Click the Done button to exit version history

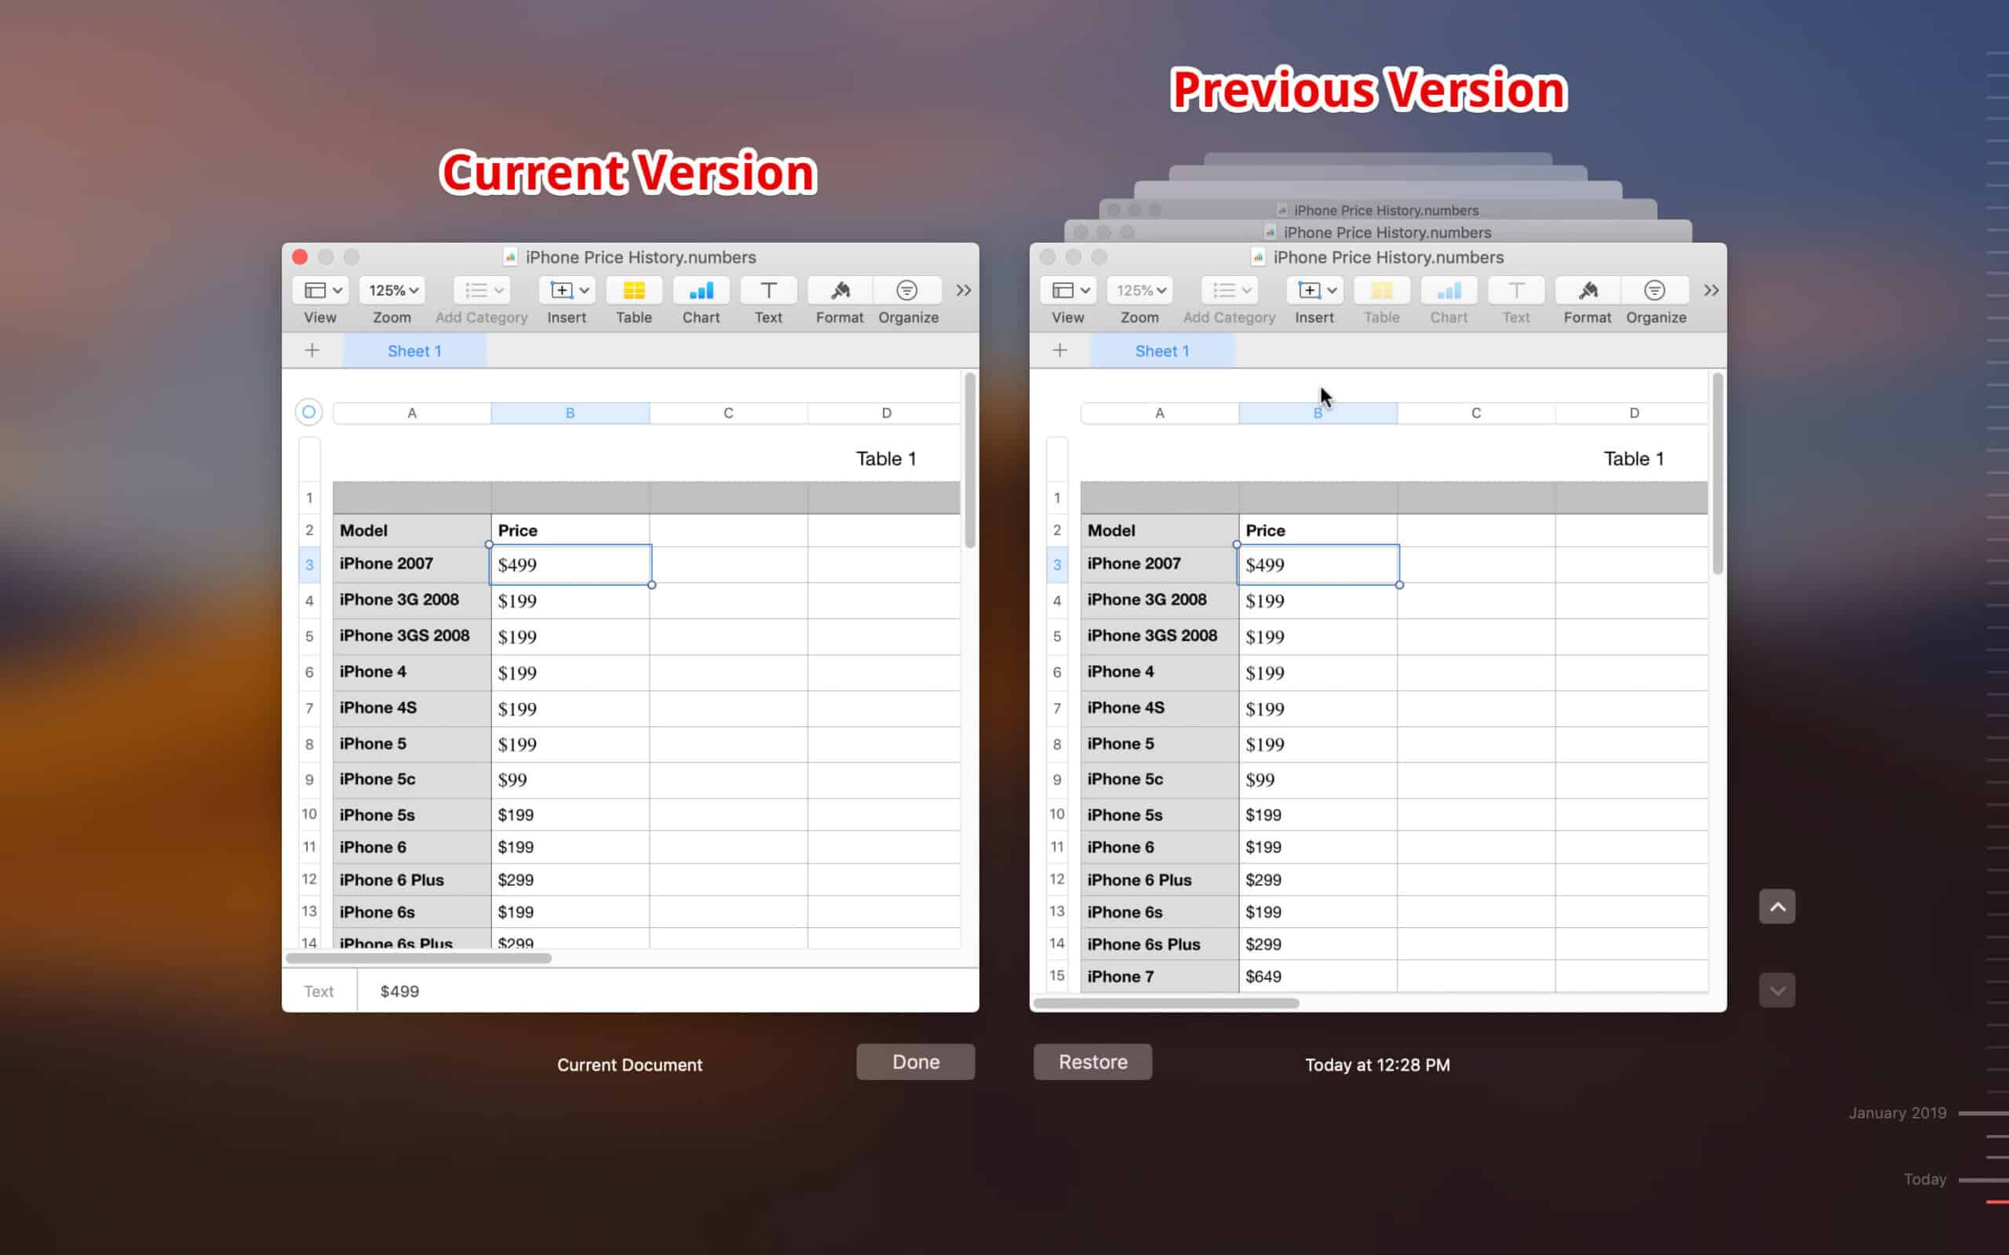point(916,1061)
